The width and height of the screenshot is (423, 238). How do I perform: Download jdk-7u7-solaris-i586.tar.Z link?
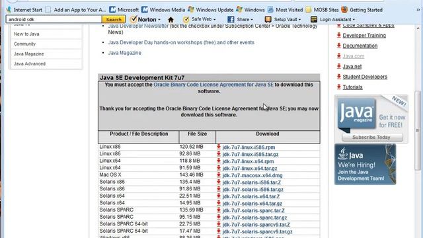(x=252, y=182)
